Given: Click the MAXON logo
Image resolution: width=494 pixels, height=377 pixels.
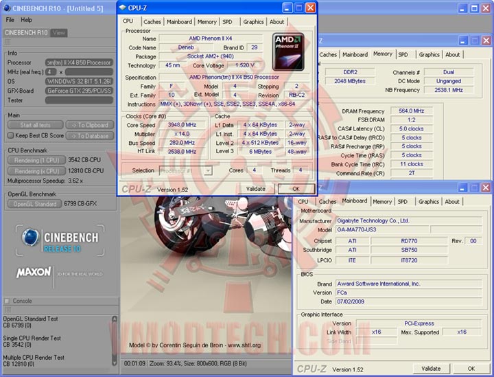Looking at the screenshot, I should pyautogui.click(x=34, y=273).
